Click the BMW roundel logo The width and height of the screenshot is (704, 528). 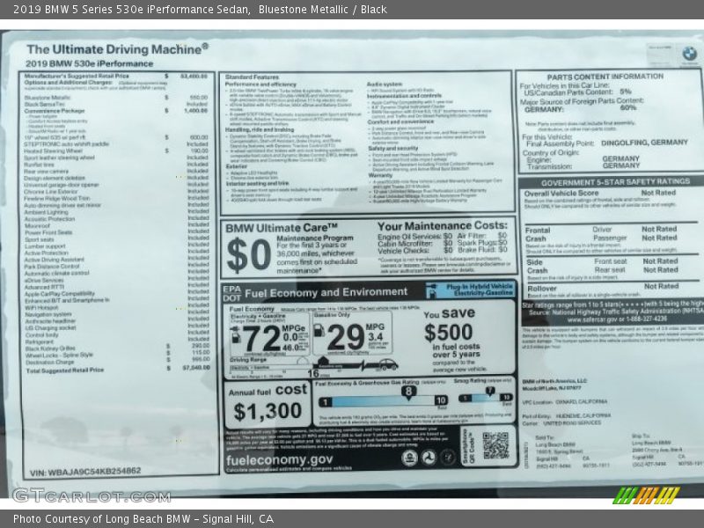[x=689, y=54]
